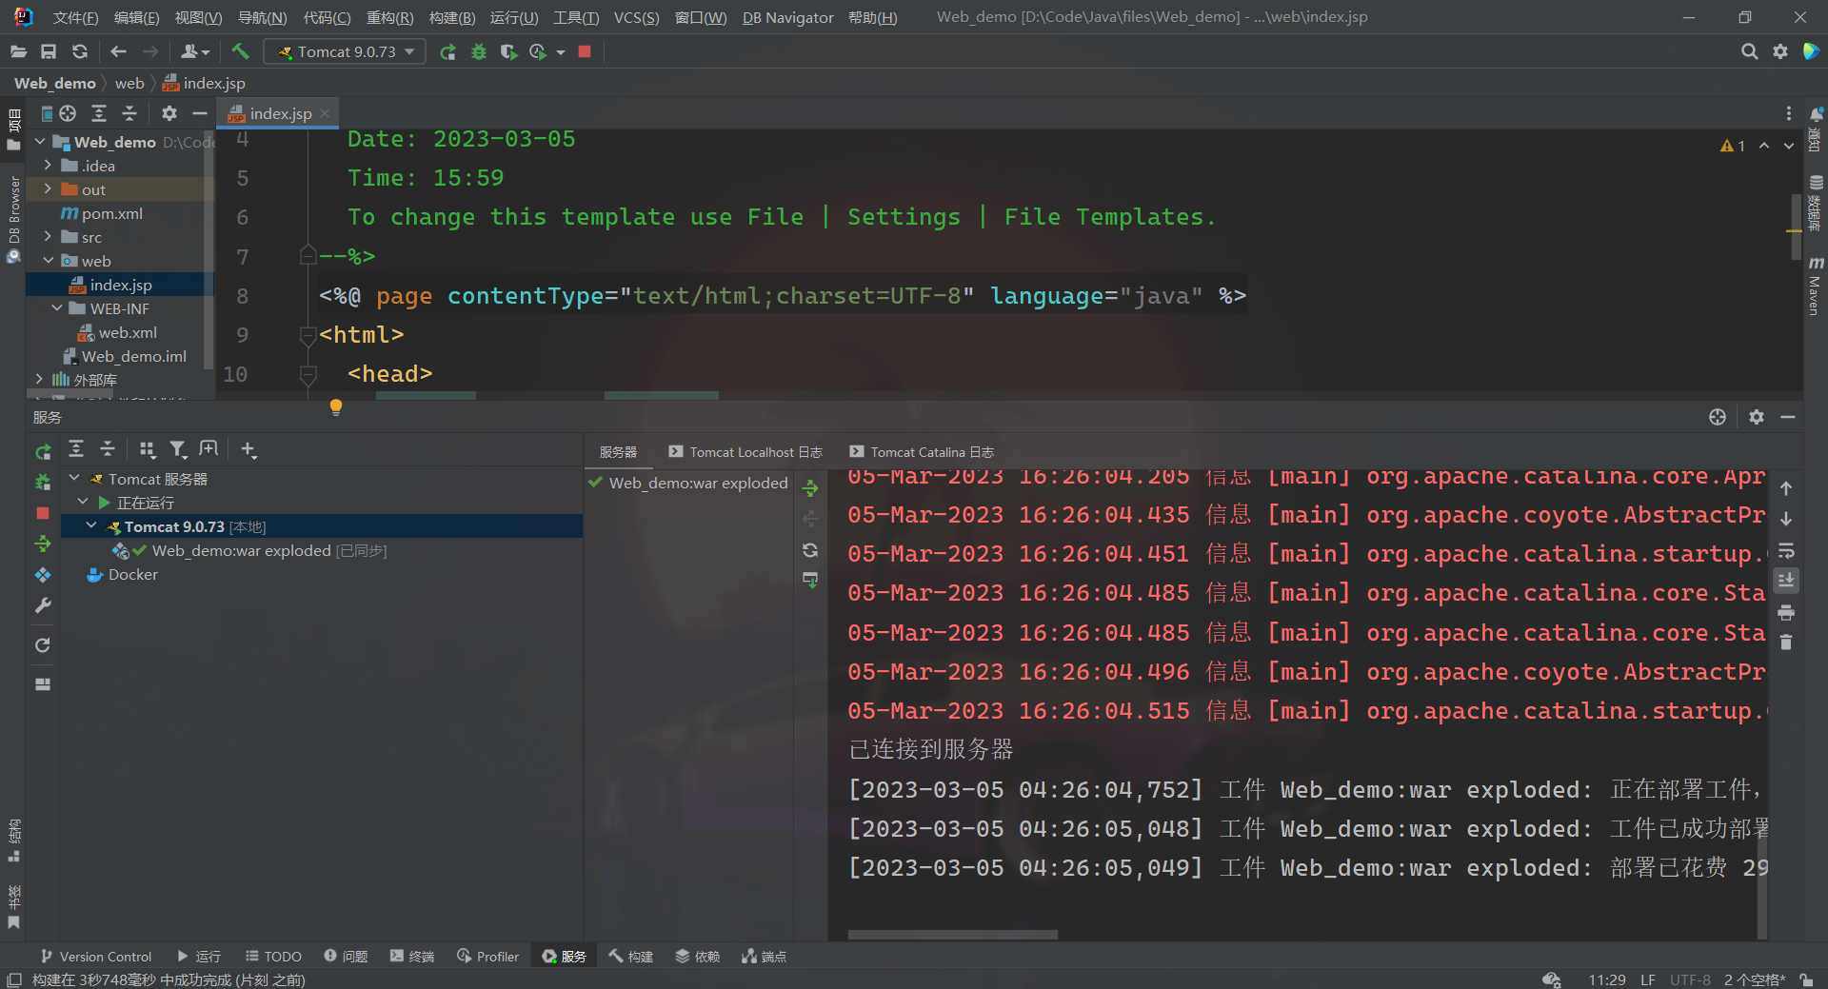Screen dimensions: 1828x989
Task: Open the TODO tool window
Action: [x=273, y=956]
